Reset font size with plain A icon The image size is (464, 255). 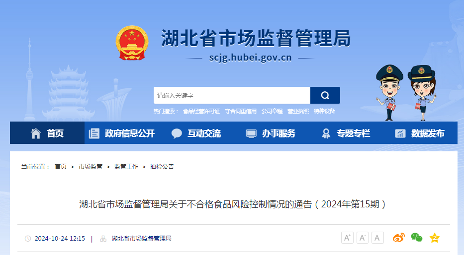pyautogui.click(x=377, y=238)
